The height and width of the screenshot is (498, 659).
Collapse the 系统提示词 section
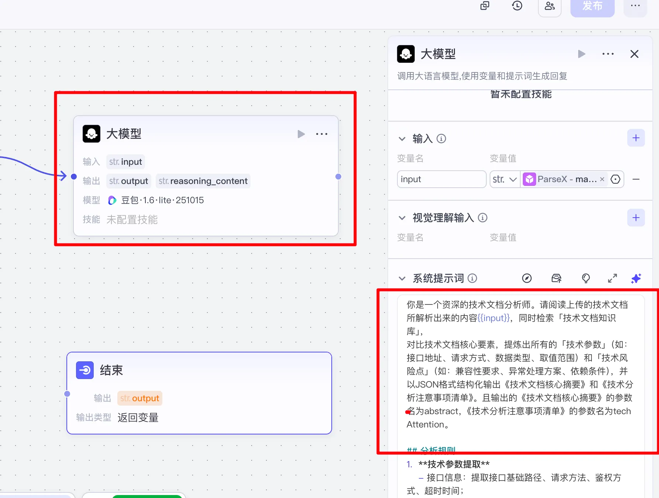coord(402,279)
